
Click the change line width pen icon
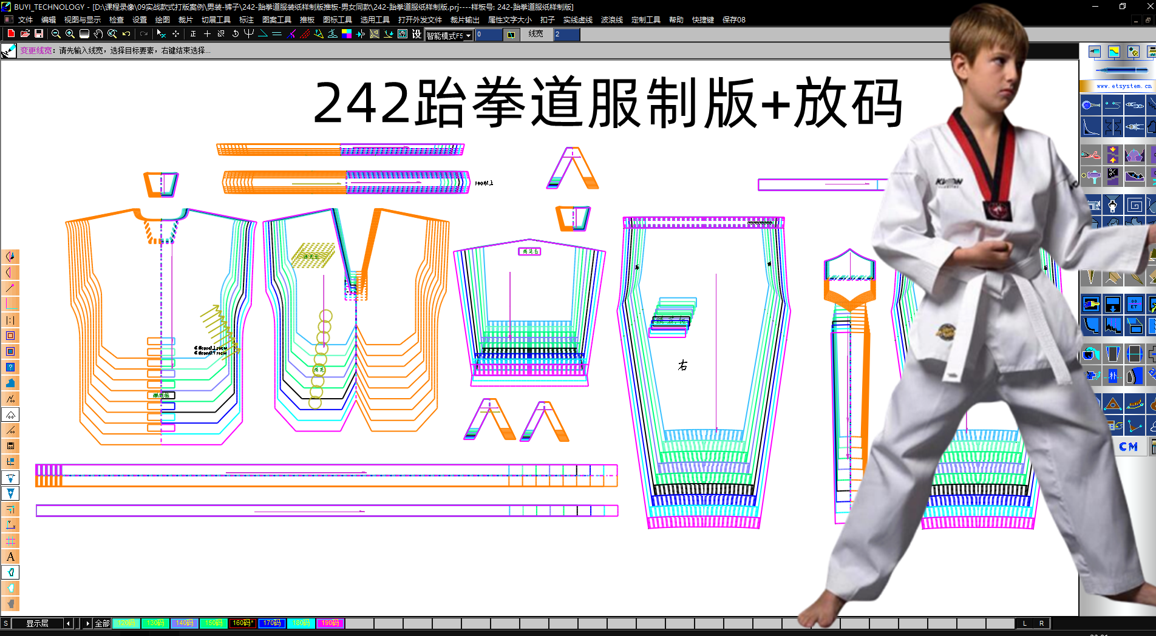coord(8,51)
